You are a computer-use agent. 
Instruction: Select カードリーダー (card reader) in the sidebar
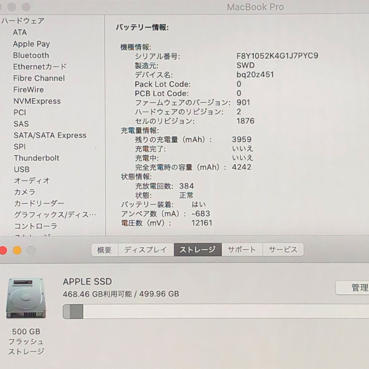39,203
